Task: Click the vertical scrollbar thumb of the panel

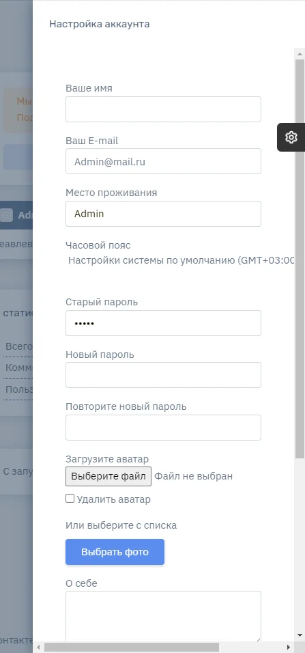Action: [x=300, y=258]
